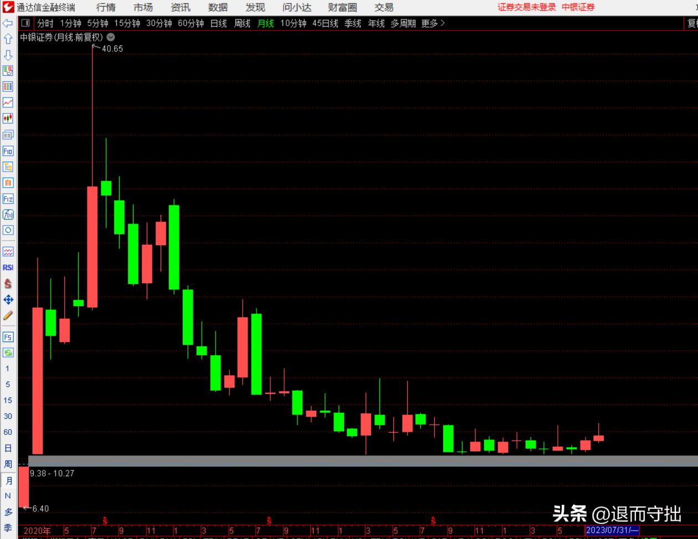Screen dimensions: 698x539
Task: Open the 行情 menu
Action: click(x=106, y=7)
